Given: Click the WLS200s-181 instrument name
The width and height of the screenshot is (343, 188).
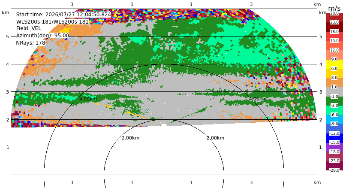Looking at the screenshot, I should click(x=52, y=22).
